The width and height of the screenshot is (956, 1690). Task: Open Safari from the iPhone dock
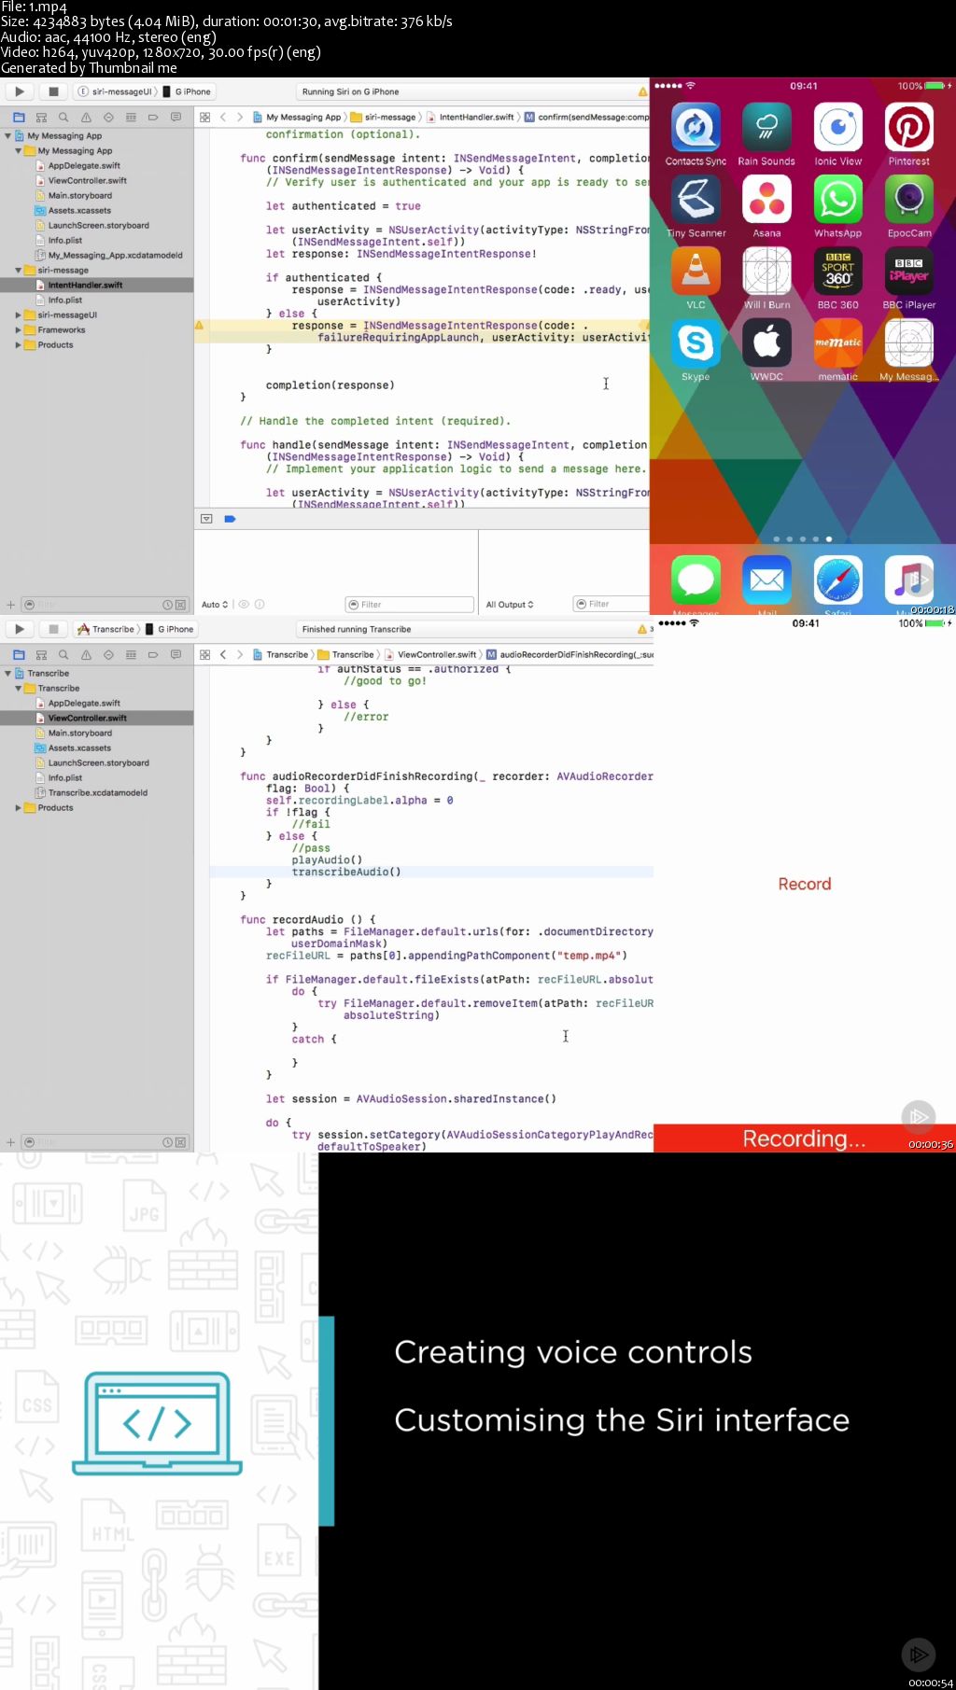838,580
